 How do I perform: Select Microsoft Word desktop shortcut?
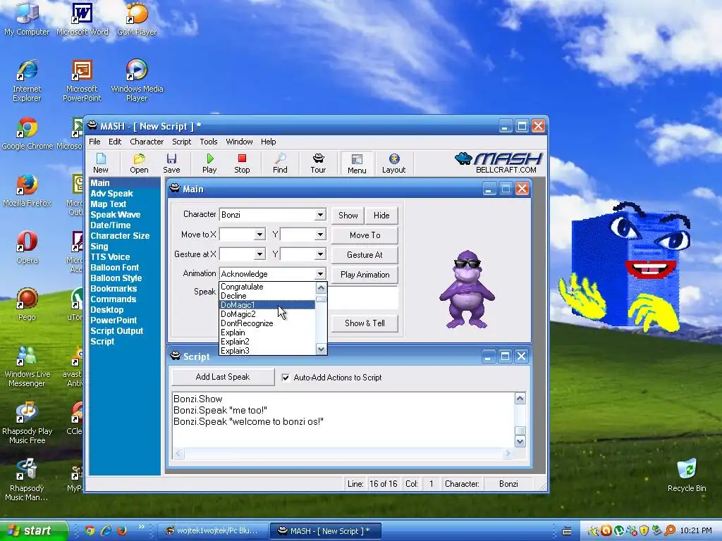pos(82,19)
